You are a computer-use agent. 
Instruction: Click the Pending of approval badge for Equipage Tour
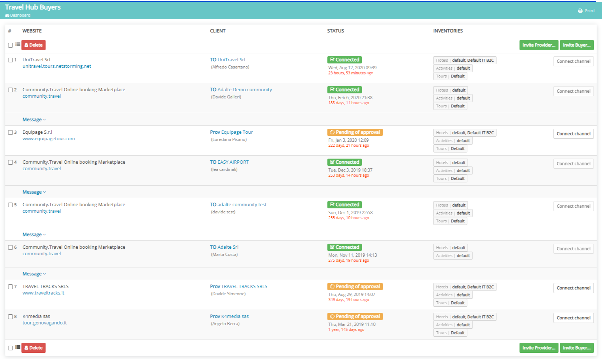(355, 132)
